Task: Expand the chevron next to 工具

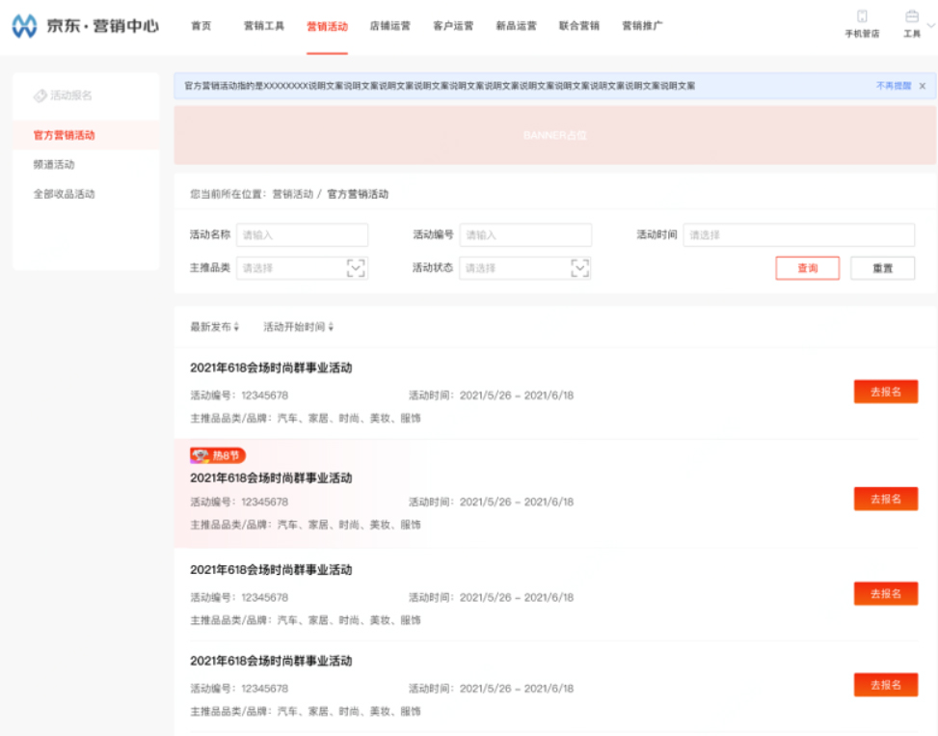Action: click(931, 25)
